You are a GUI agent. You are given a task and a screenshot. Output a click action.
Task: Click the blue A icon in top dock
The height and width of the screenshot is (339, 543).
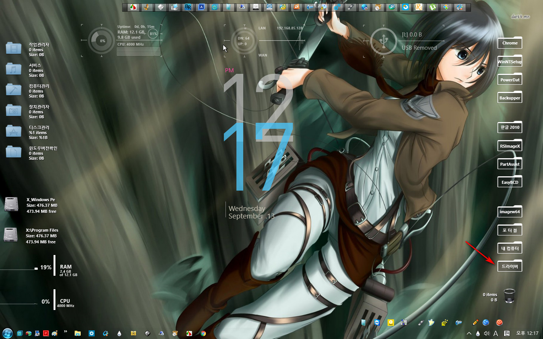(x=201, y=7)
